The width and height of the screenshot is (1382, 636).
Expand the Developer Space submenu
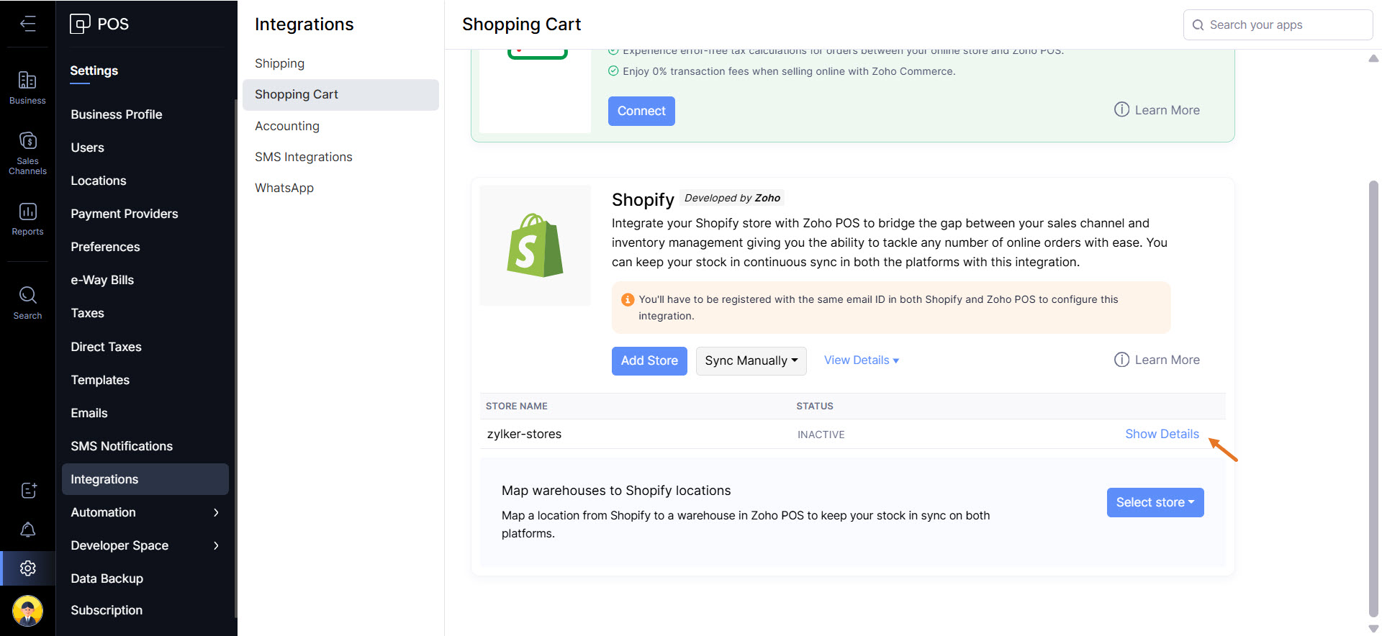click(145, 545)
